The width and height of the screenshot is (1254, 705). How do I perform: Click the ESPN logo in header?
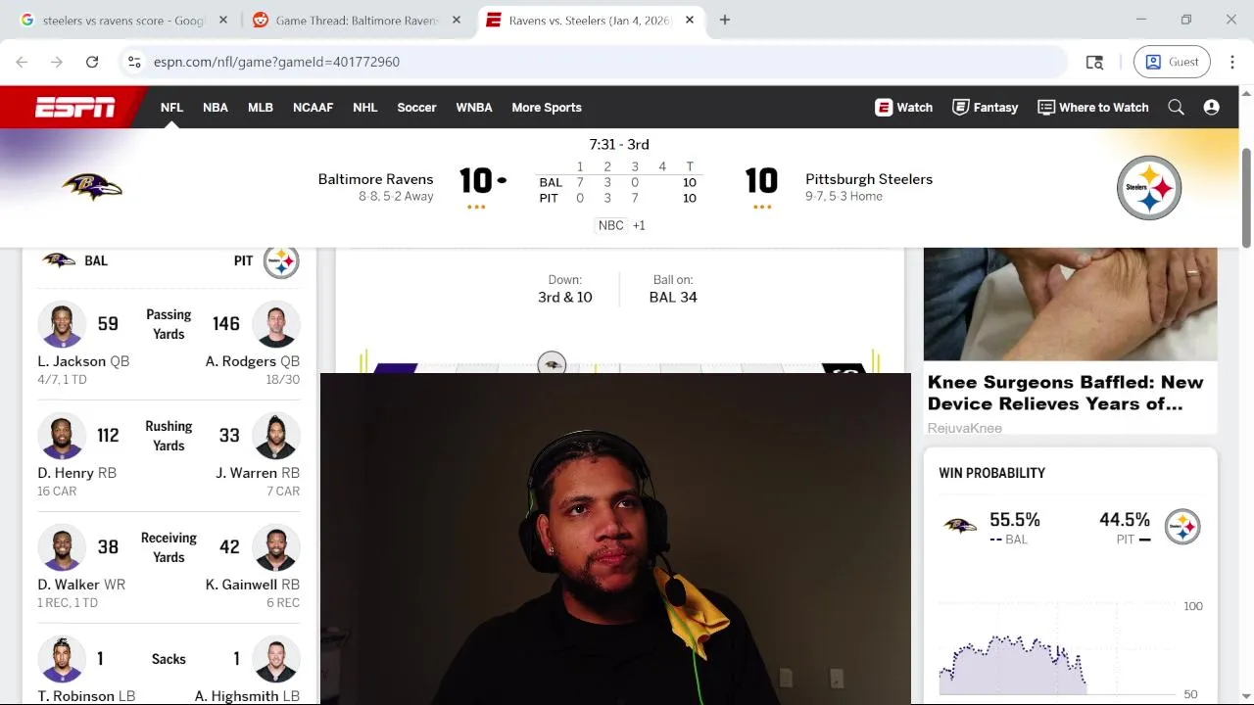(75, 108)
